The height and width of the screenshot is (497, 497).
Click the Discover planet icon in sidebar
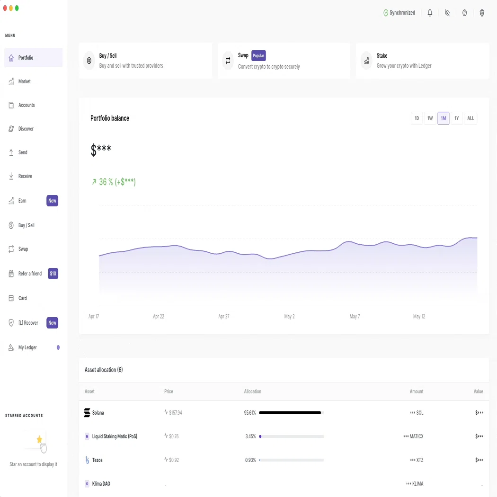point(11,129)
